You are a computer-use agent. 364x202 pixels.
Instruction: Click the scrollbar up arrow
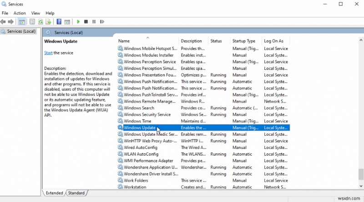361,40
